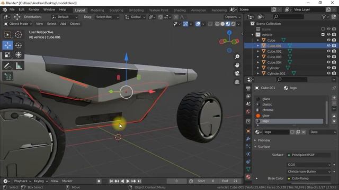Image resolution: width=339 pixels, height=190 pixels.
Task: Hide Cylinder in viewport
Action: 328,68
